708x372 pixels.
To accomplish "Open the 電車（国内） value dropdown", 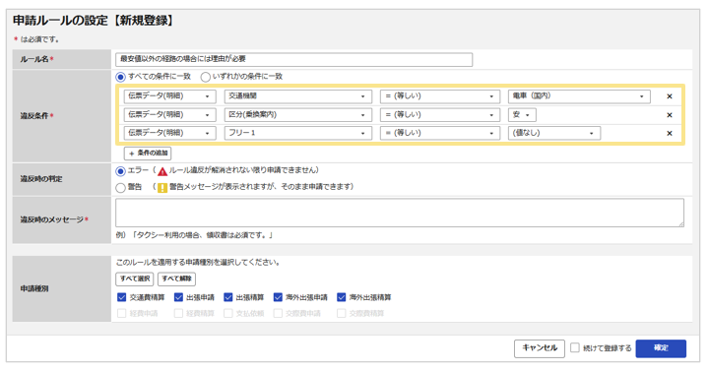I will coord(579,96).
